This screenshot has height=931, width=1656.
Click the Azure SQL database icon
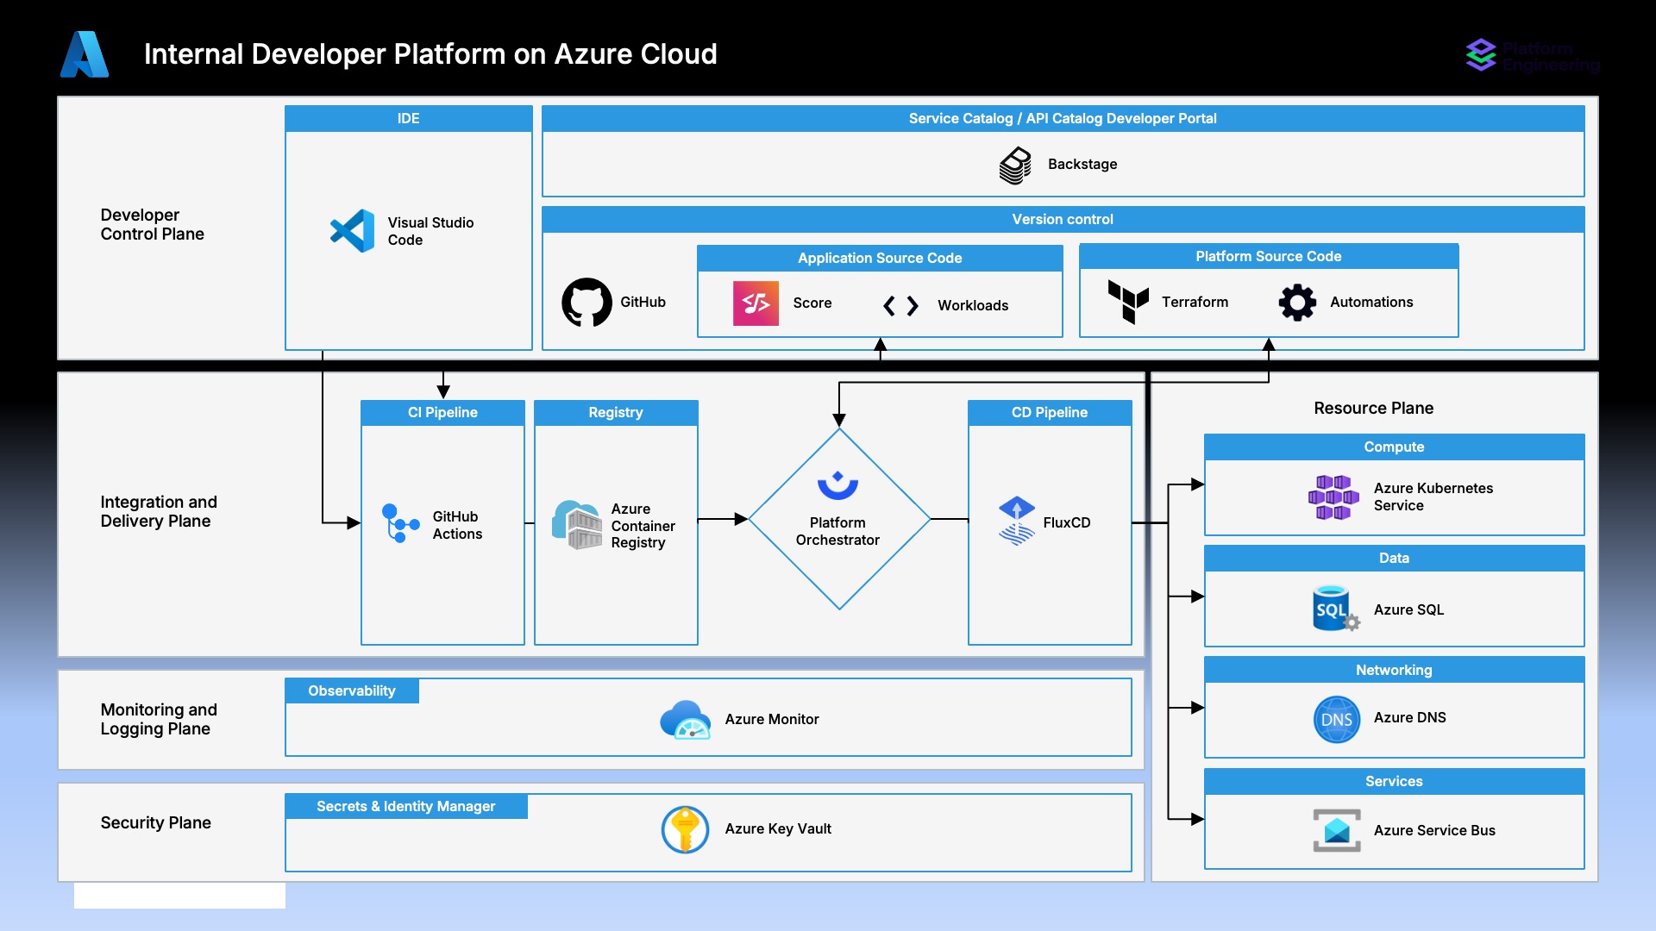[x=1336, y=609]
